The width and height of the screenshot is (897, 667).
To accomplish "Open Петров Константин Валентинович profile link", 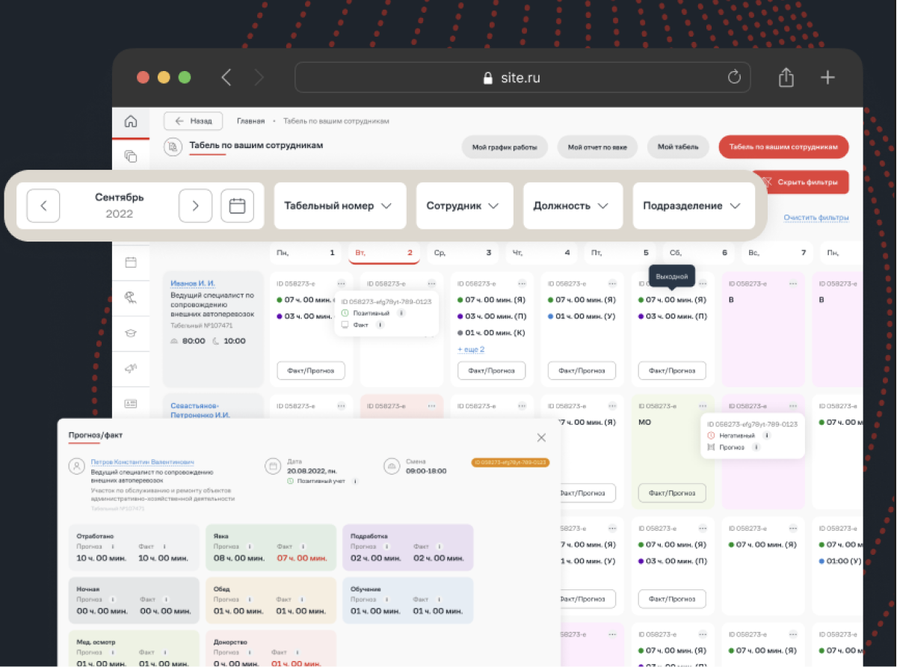I will pos(143,462).
